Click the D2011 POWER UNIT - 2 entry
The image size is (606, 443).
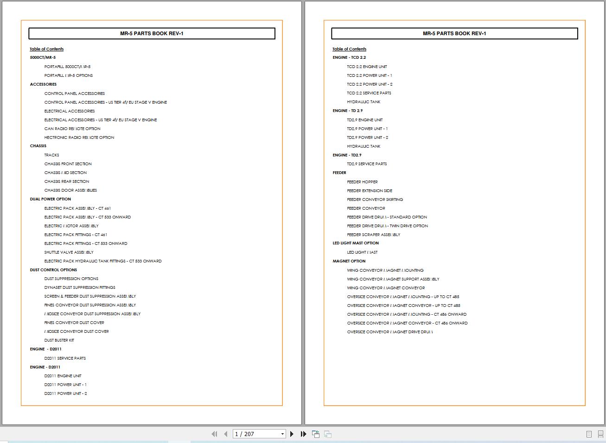[66, 393]
